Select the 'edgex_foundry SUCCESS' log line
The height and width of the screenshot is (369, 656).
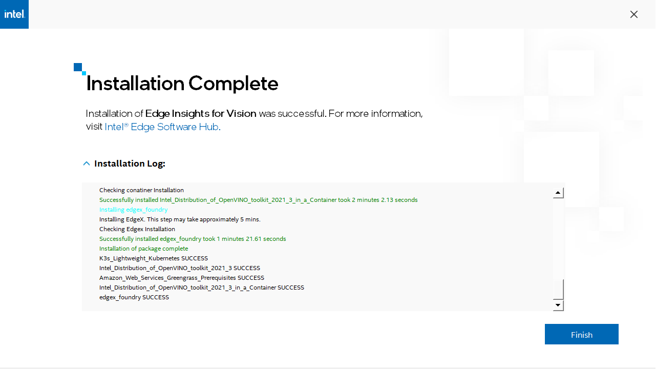click(134, 297)
